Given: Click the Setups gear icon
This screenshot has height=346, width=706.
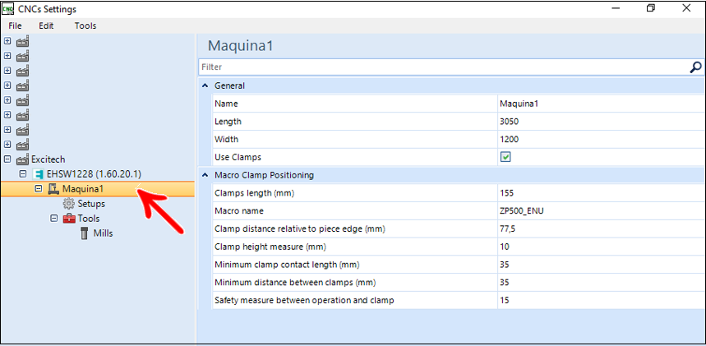Looking at the screenshot, I should point(68,204).
